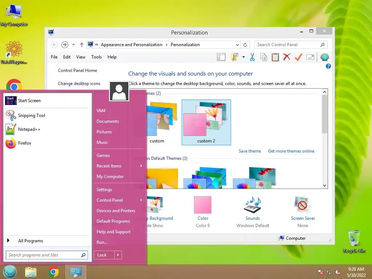Open My Computer desktop icon
Image resolution: width=372 pixels, height=279 pixels.
[x=14, y=15]
